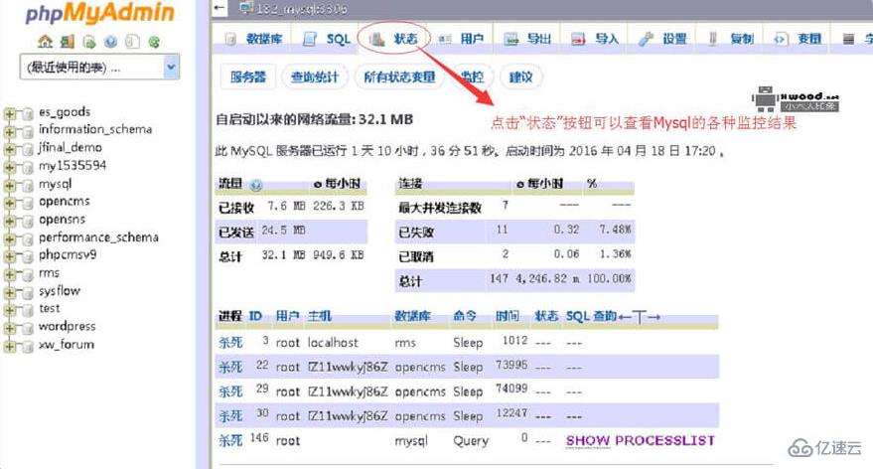
Task: Sort processes by the ID column header
Action: [255, 316]
